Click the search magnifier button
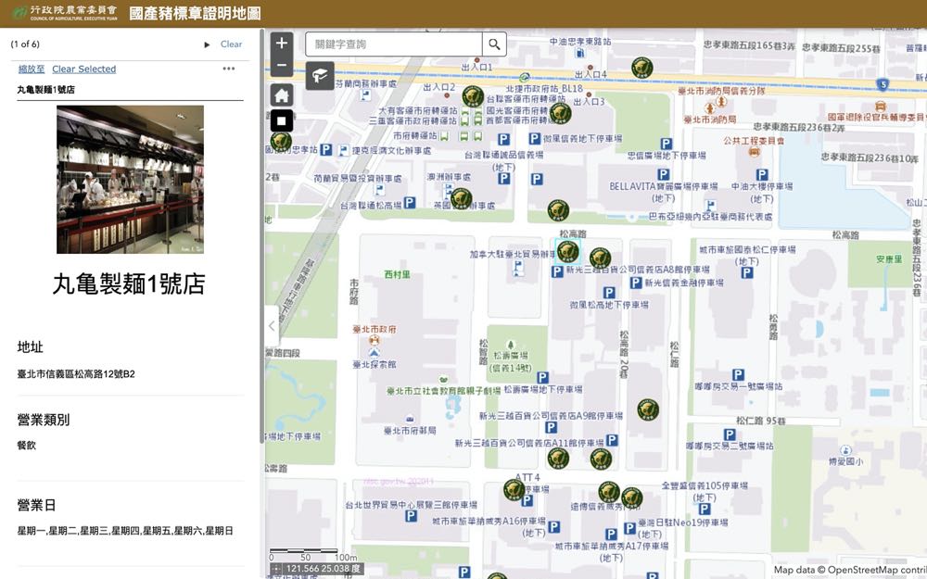This screenshot has height=579, width=927. [x=494, y=44]
